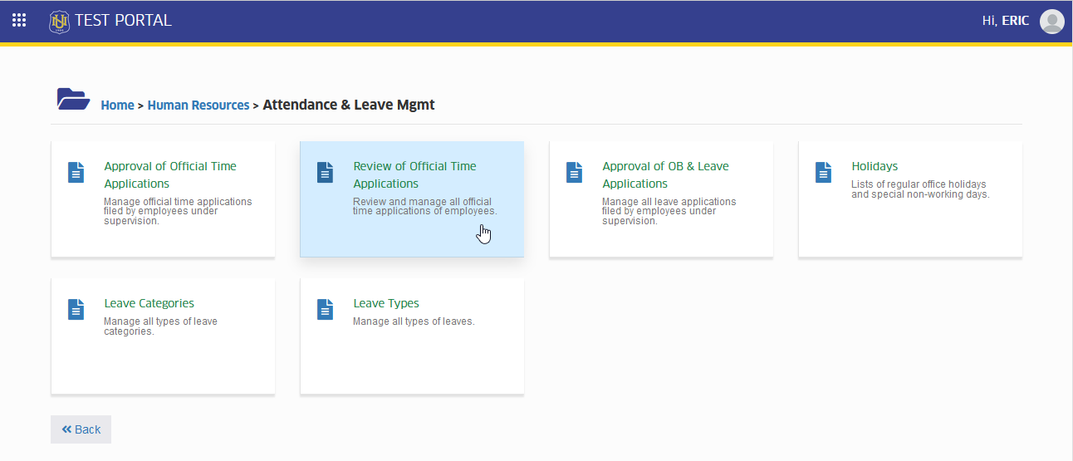Click the Test Portal logo emblem
Screen dimensions: 1073x461
[x=59, y=22]
